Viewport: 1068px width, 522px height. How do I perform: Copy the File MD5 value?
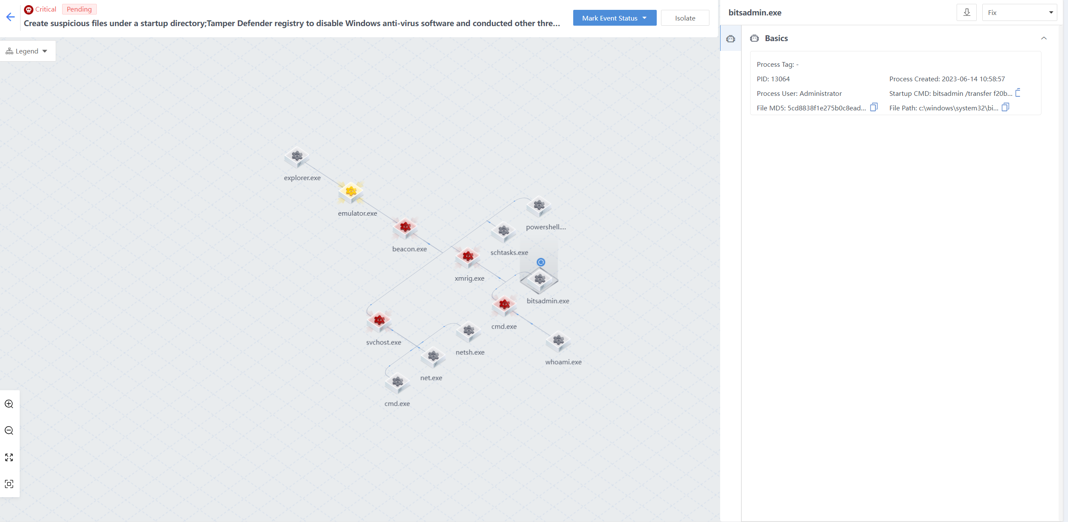point(874,107)
